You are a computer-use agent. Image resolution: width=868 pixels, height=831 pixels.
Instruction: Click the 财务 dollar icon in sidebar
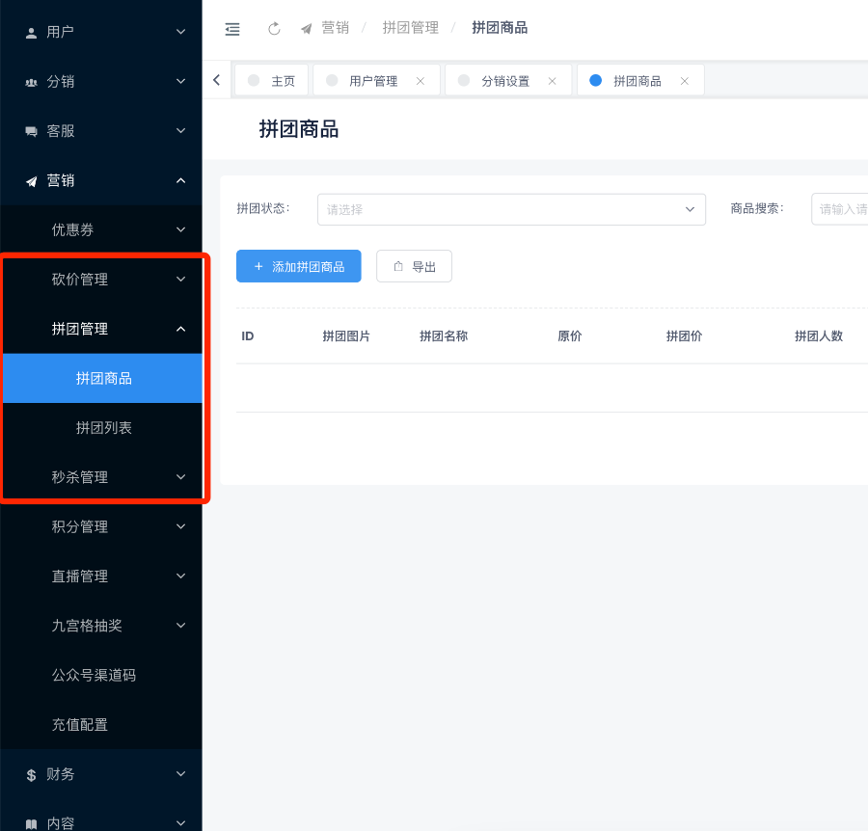tap(31, 775)
